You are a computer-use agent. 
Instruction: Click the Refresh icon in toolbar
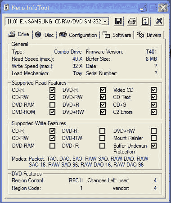[145, 21]
